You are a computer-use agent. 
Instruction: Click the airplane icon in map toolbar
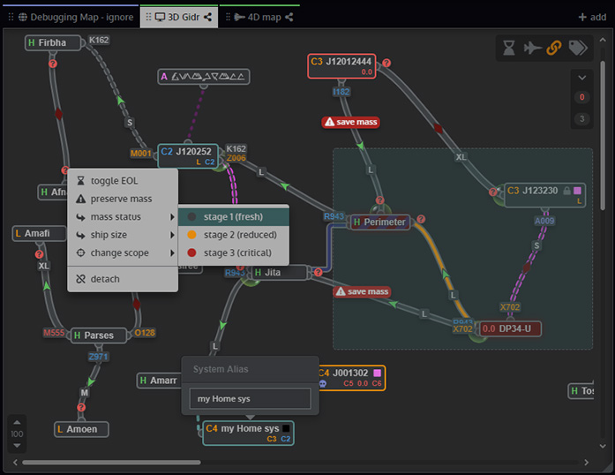point(531,49)
